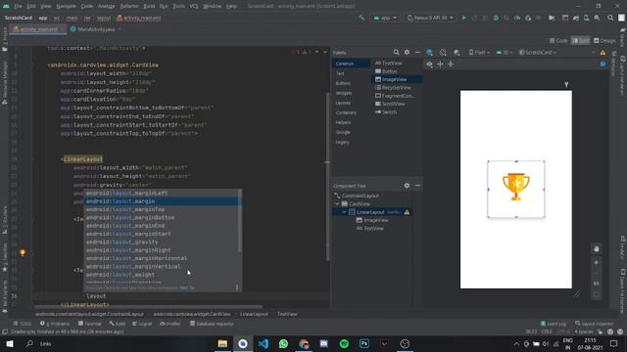Open the ScratchCard theme dropdown
This screenshot has height=352, width=627.
tap(537, 52)
